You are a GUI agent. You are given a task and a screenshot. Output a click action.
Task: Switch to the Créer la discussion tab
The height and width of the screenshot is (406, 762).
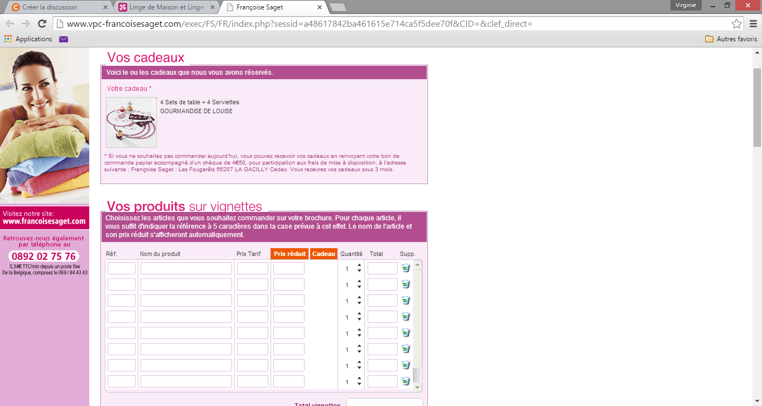(x=56, y=7)
